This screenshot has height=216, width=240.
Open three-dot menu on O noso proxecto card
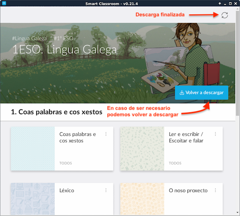pos(215,190)
